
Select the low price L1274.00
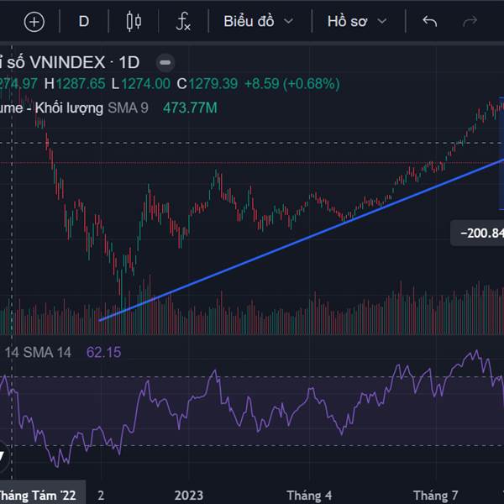[x=141, y=84]
